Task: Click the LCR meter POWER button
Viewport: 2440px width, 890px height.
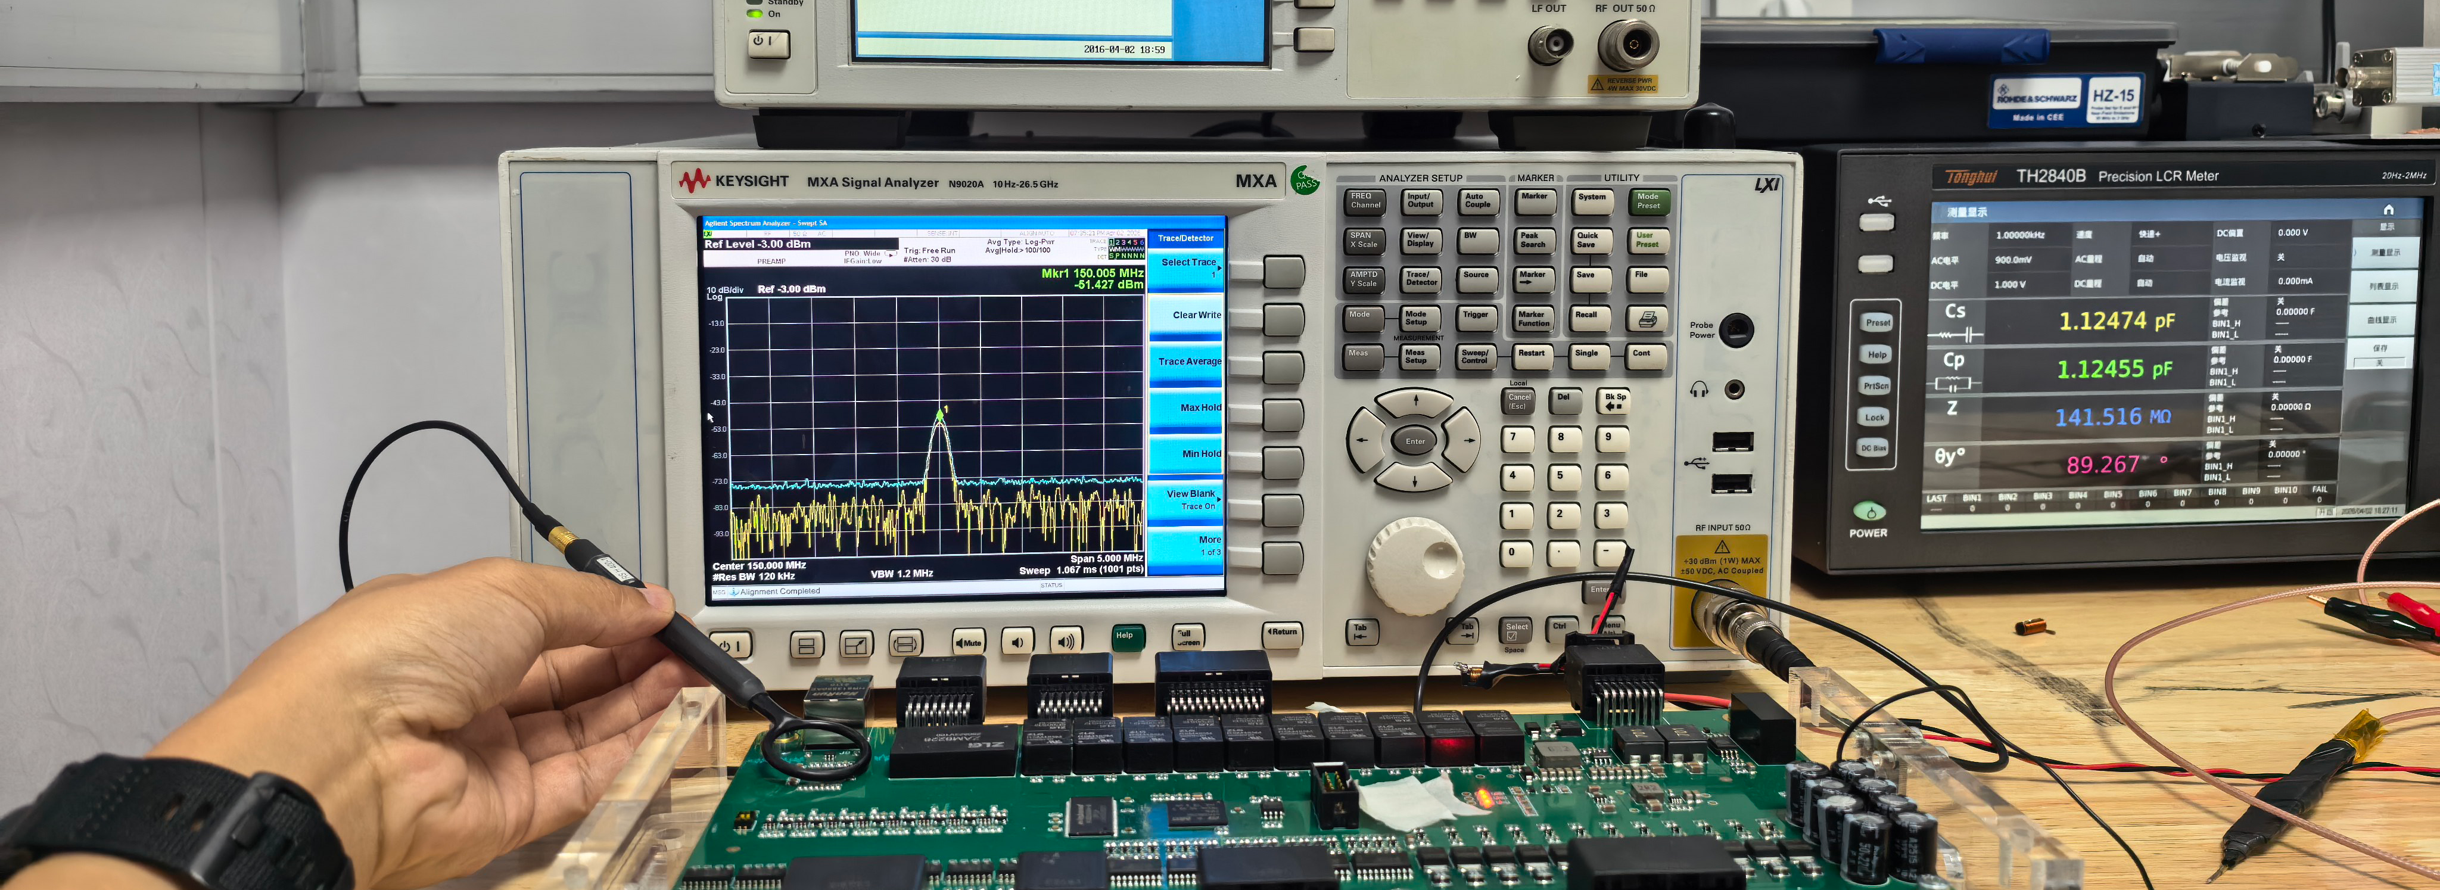Action: pos(1869,512)
